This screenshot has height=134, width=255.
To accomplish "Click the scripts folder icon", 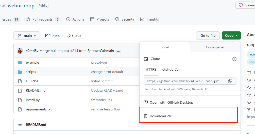I will (x=20, y=72).
